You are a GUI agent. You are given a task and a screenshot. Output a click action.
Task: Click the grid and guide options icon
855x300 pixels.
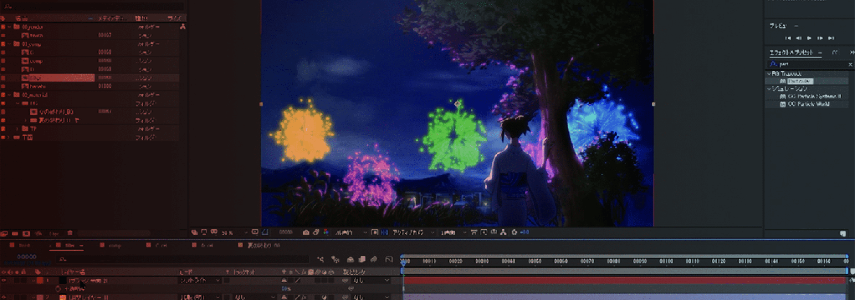(255, 232)
